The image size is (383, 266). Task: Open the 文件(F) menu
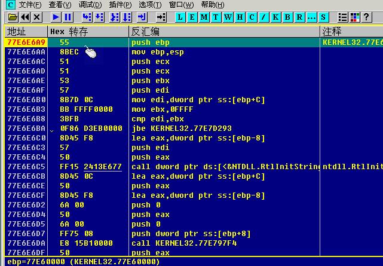[x=30, y=5]
